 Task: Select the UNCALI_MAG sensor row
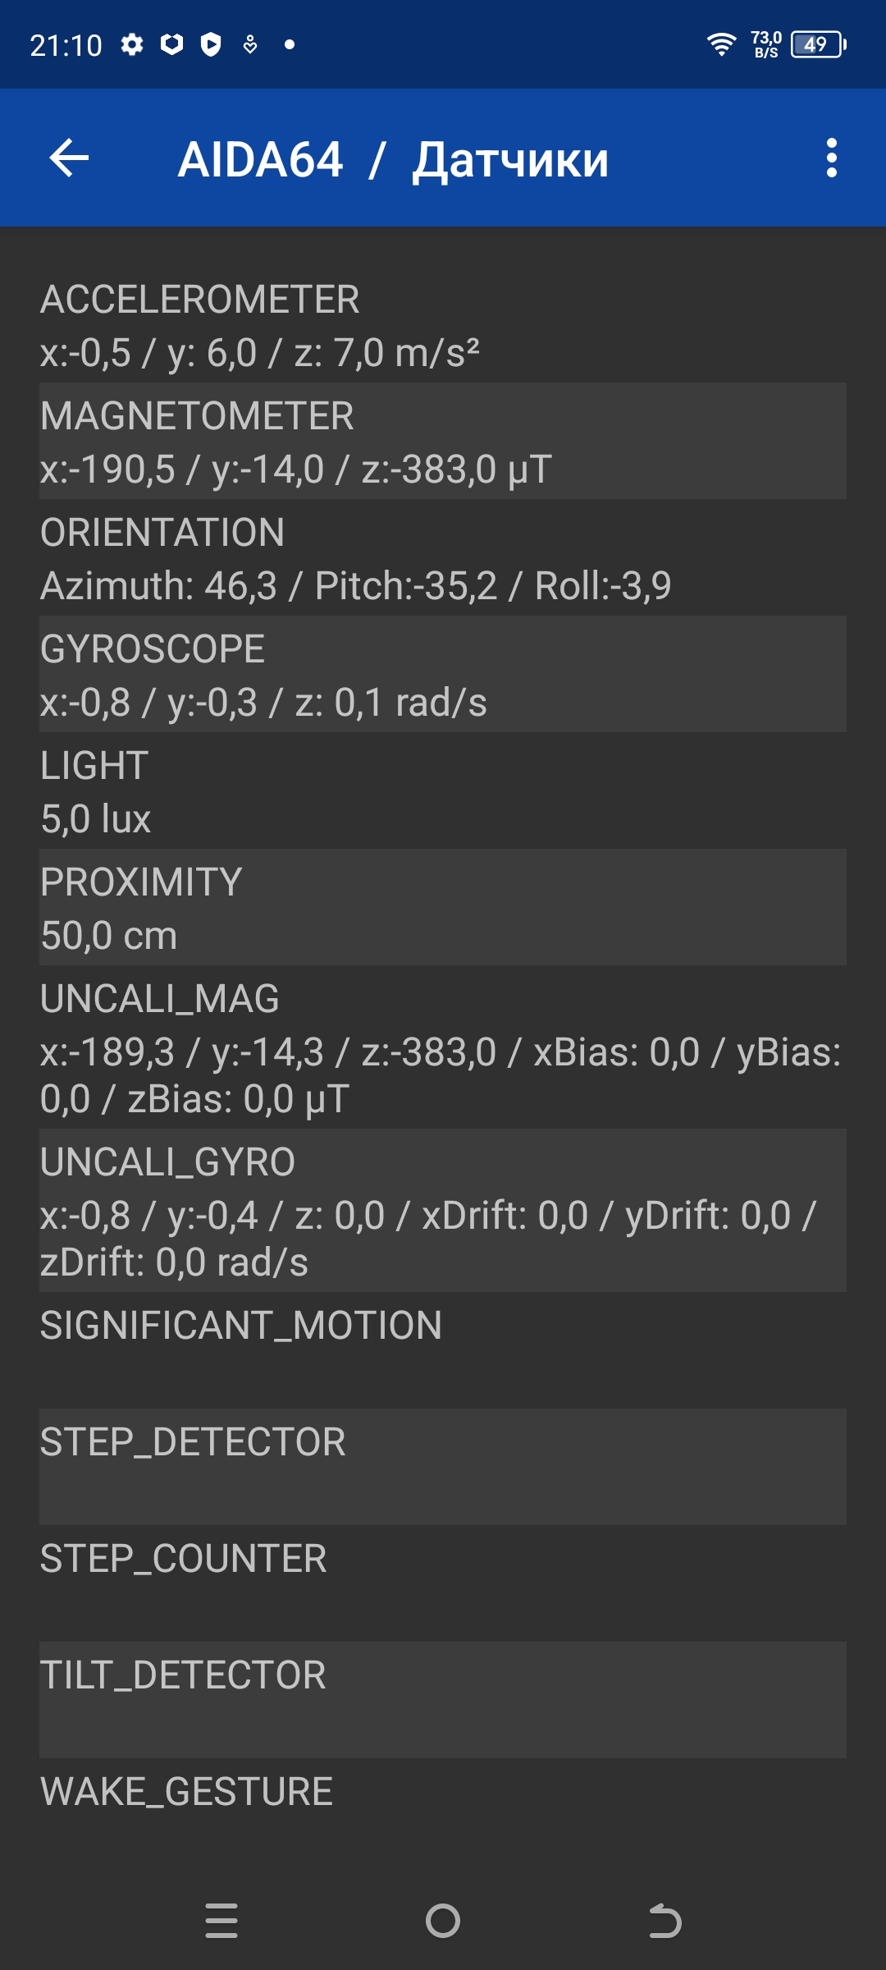click(443, 1047)
